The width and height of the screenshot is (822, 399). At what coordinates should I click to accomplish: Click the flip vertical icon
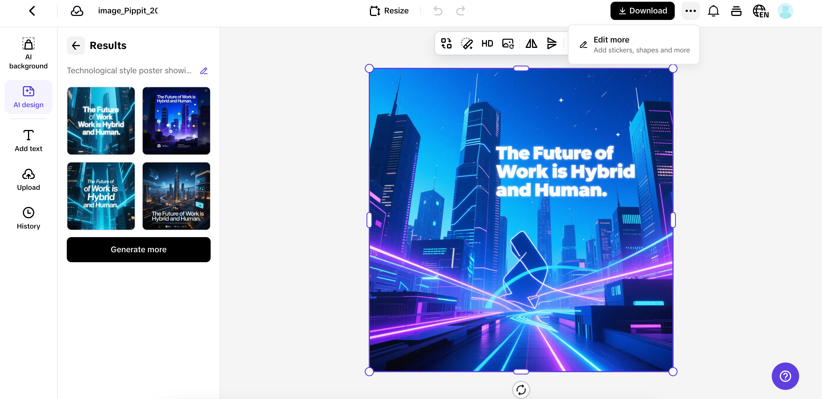[x=552, y=44]
